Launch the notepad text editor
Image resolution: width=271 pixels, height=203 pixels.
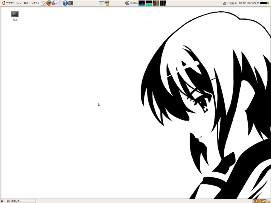coord(43,3)
